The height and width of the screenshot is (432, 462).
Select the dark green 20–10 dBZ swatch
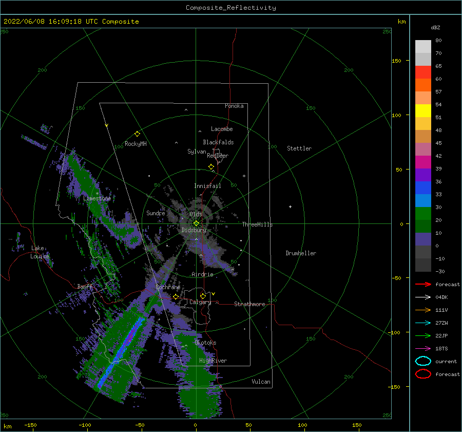423,227
